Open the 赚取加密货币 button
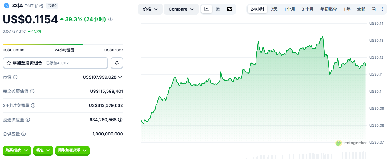The image size is (390, 159). (72, 150)
